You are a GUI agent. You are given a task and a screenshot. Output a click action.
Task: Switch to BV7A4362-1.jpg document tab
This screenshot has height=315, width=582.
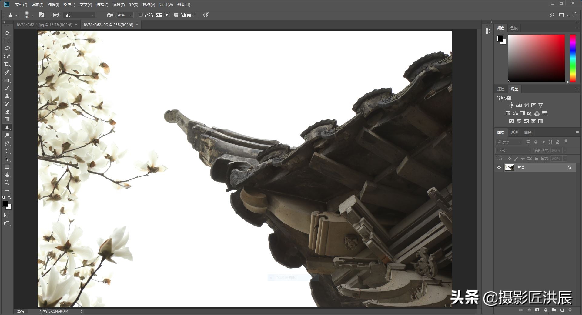coord(45,25)
